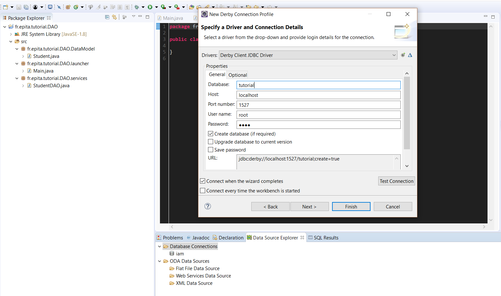
Task: Click the Password field
Action: [318, 125]
